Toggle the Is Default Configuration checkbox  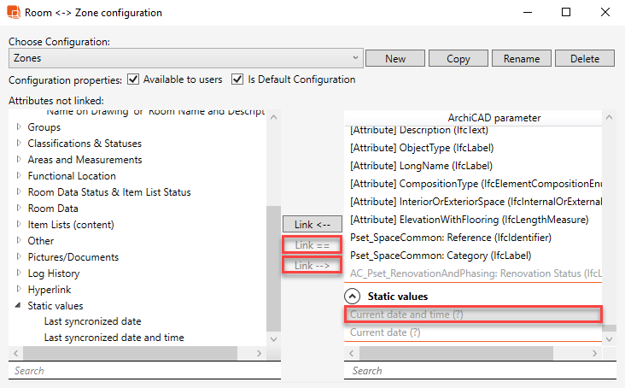237,79
